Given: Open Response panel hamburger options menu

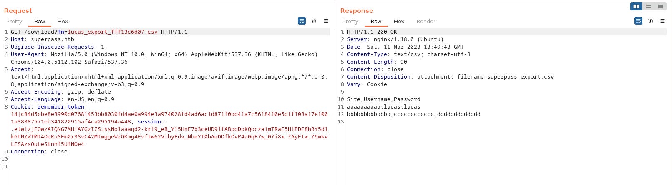Looking at the screenshot, I should [x=662, y=21].
